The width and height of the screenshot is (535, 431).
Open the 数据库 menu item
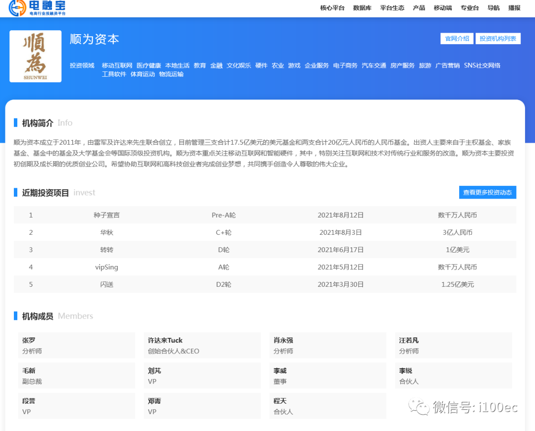pos(361,8)
